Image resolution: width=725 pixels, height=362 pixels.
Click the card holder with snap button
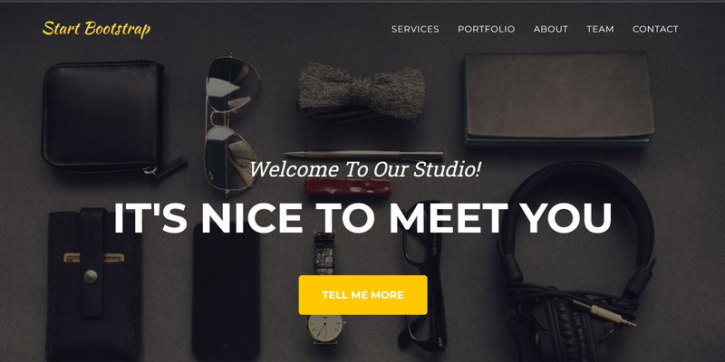94,285
